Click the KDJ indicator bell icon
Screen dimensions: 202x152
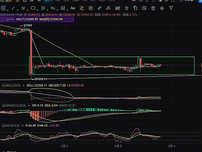coord(4,126)
